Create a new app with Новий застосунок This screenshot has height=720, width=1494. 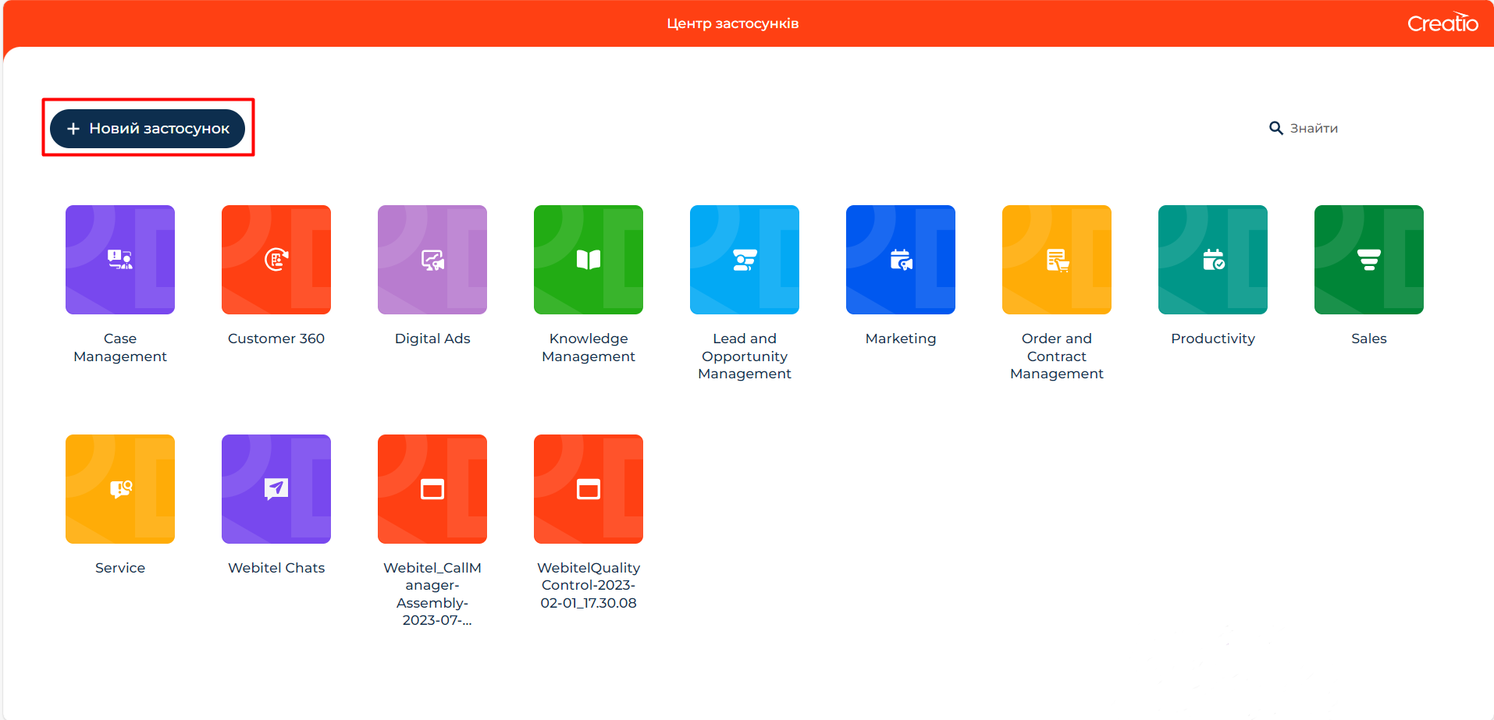pyautogui.click(x=148, y=128)
